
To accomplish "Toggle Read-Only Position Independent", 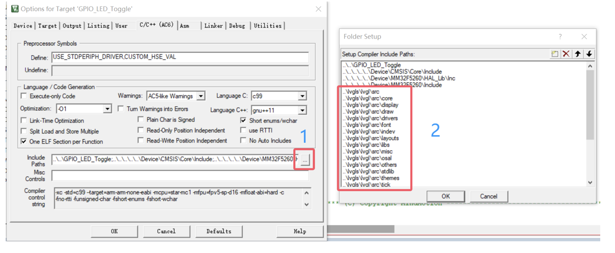I will pos(141,130).
